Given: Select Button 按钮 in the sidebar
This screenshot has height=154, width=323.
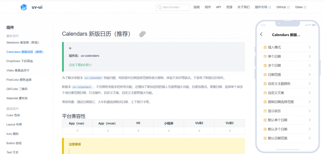Looking at the screenshot, I should [x=14, y=143].
